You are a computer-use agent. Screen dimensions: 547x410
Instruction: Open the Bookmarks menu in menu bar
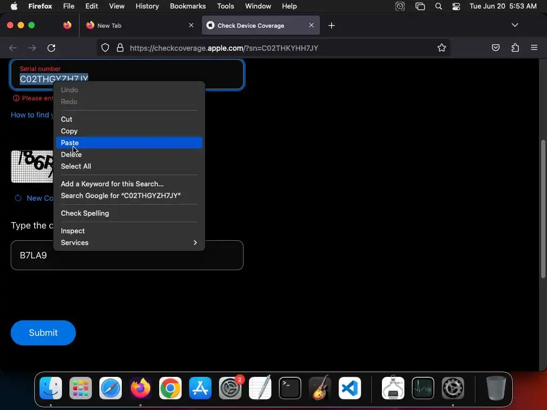point(187,6)
